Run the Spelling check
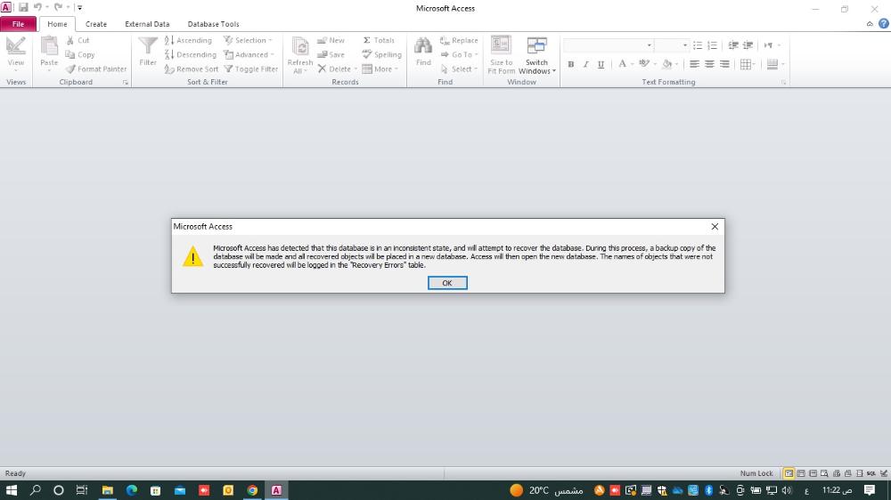The width and height of the screenshot is (891, 500). 382,54
